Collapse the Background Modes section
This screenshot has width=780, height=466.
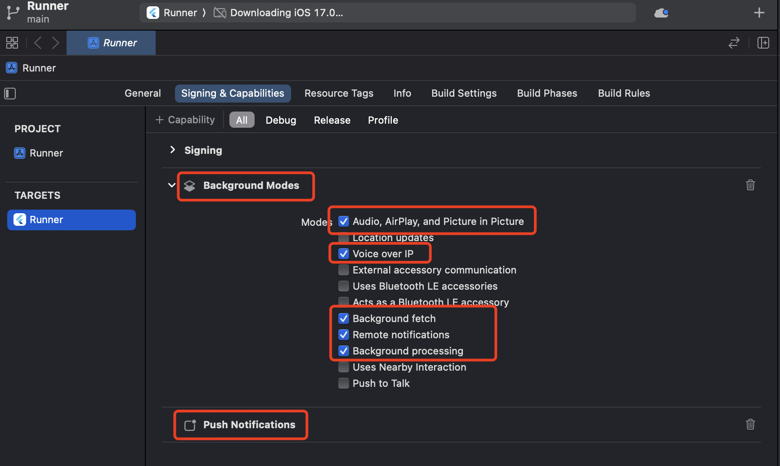tap(171, 185)
